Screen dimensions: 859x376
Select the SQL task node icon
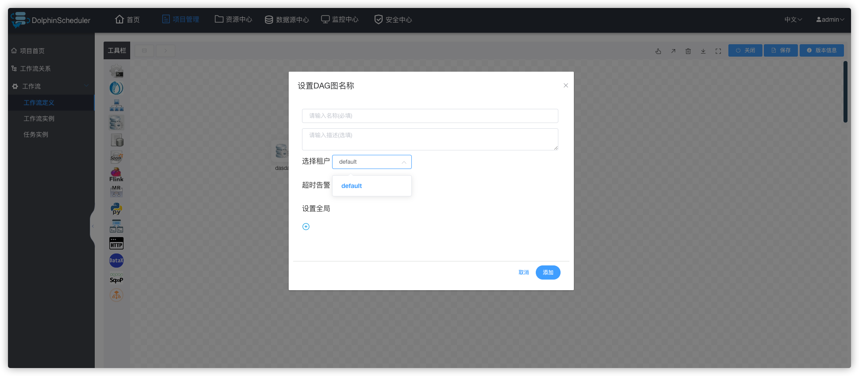pyautogui.click(x=116, y=140)
